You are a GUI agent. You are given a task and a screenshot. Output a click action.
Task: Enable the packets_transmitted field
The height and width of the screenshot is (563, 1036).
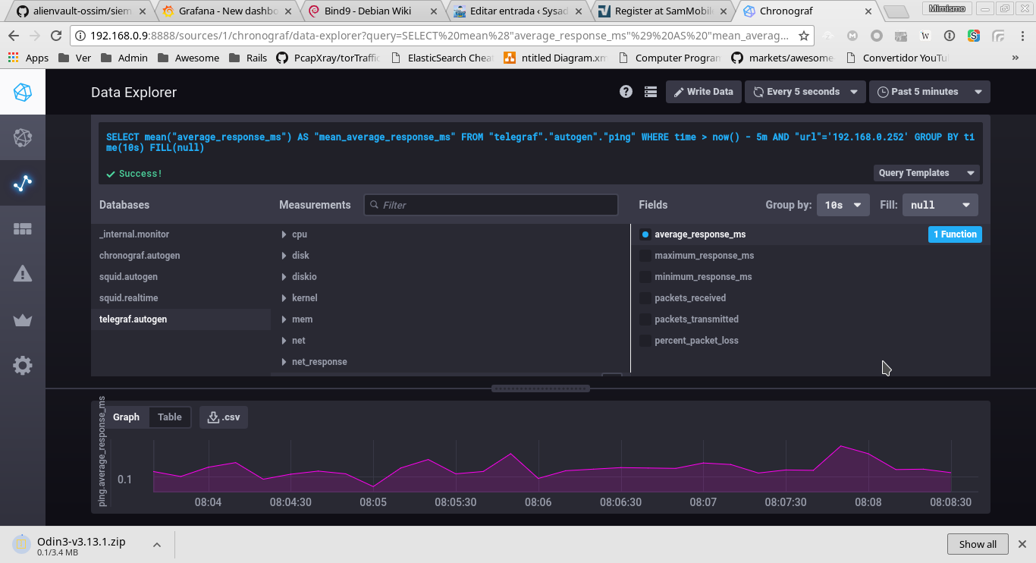pyautogui.click(x=695, y=319)
